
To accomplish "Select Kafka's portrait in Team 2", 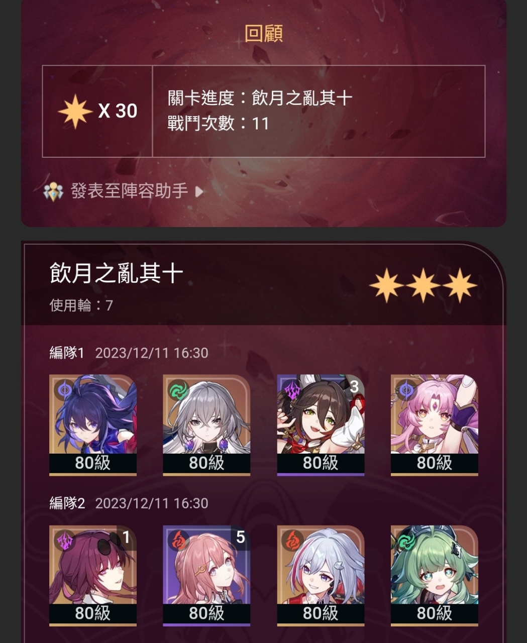I will click(x=93, y=575).
